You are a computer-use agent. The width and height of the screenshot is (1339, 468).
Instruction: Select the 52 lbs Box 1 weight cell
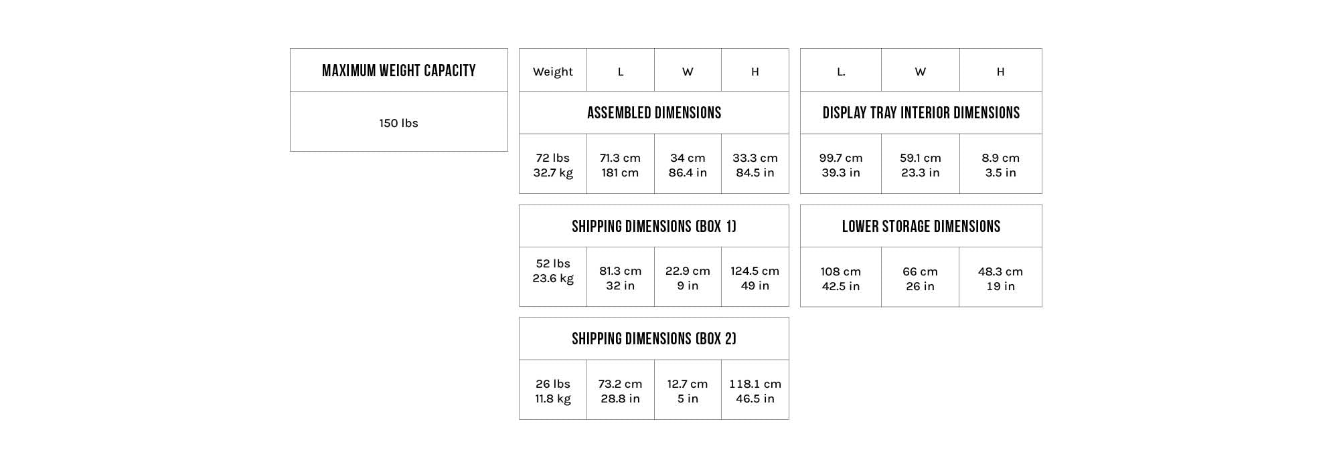pyautogui.click(x=553, y=271)
